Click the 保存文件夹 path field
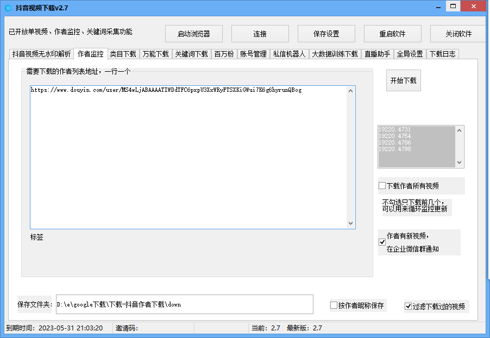The width and height of the screenshot is (490, 338). point(185,304)
